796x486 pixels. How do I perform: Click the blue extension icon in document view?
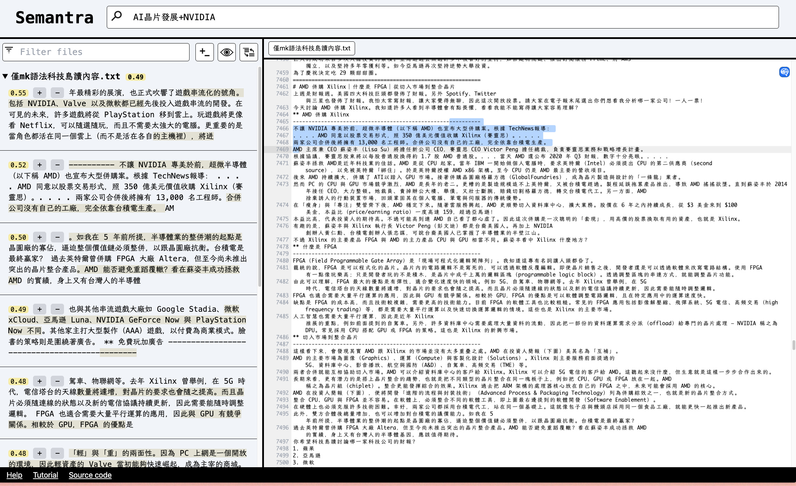click(x=784, y=72)
